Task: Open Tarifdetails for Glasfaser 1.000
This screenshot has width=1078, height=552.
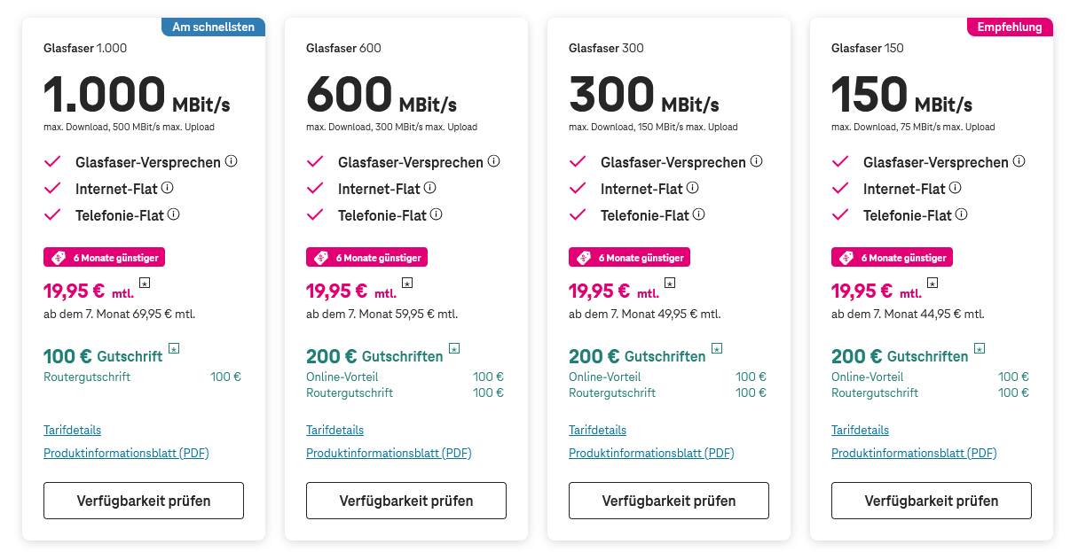Action: coord(72,430)
